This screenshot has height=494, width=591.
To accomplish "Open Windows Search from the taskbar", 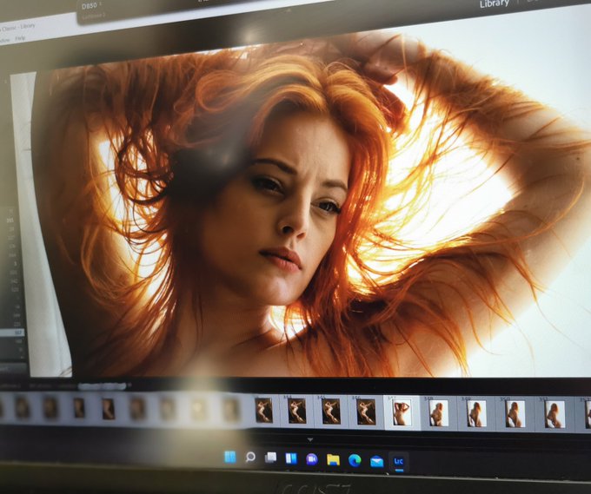I will click(250, 457).
